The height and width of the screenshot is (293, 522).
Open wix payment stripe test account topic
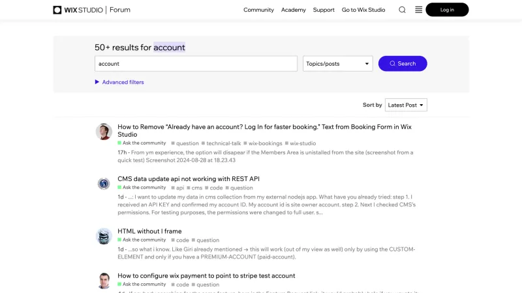(x=206, y=275)
